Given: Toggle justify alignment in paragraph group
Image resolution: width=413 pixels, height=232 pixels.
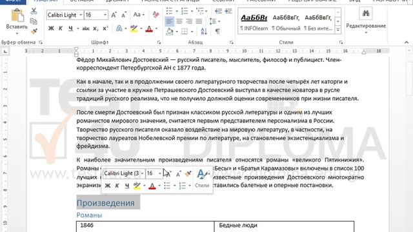Looking at the screenshot, I should tap(199, 21).
